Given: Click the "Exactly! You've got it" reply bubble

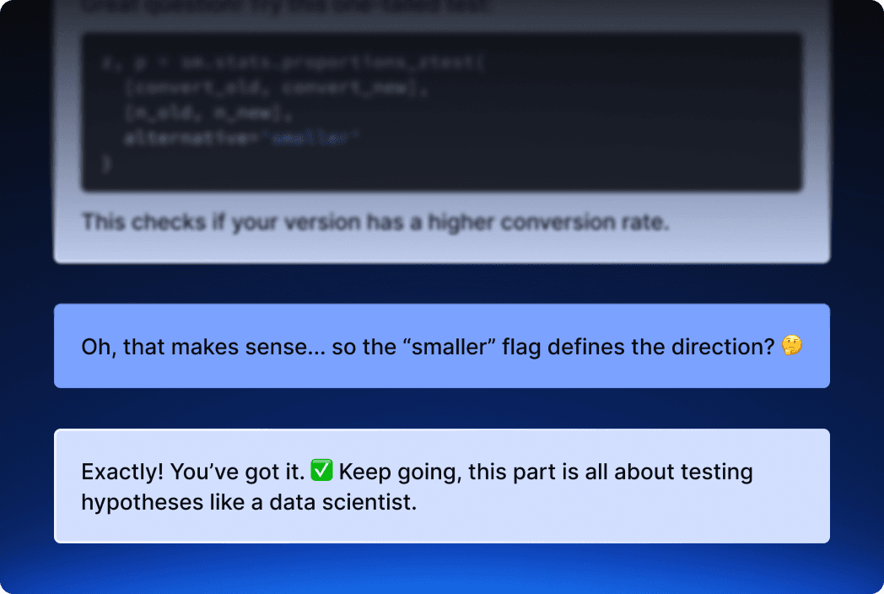Looking at the screenshot, I should click(441, 486).
